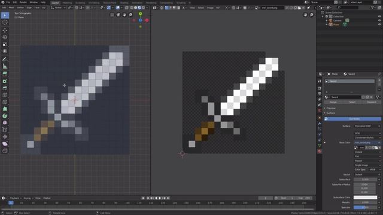
Task: Open the Render menu
Action: (x=23, y=2)
